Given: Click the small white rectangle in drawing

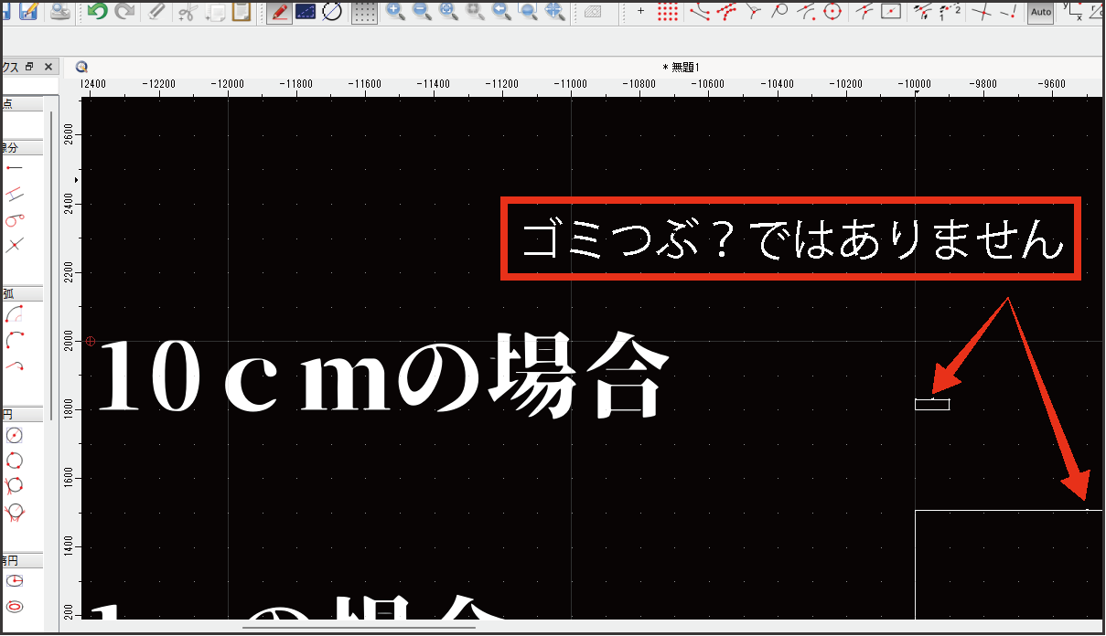Looking at the screenshot, I should (x=932, y=404).
